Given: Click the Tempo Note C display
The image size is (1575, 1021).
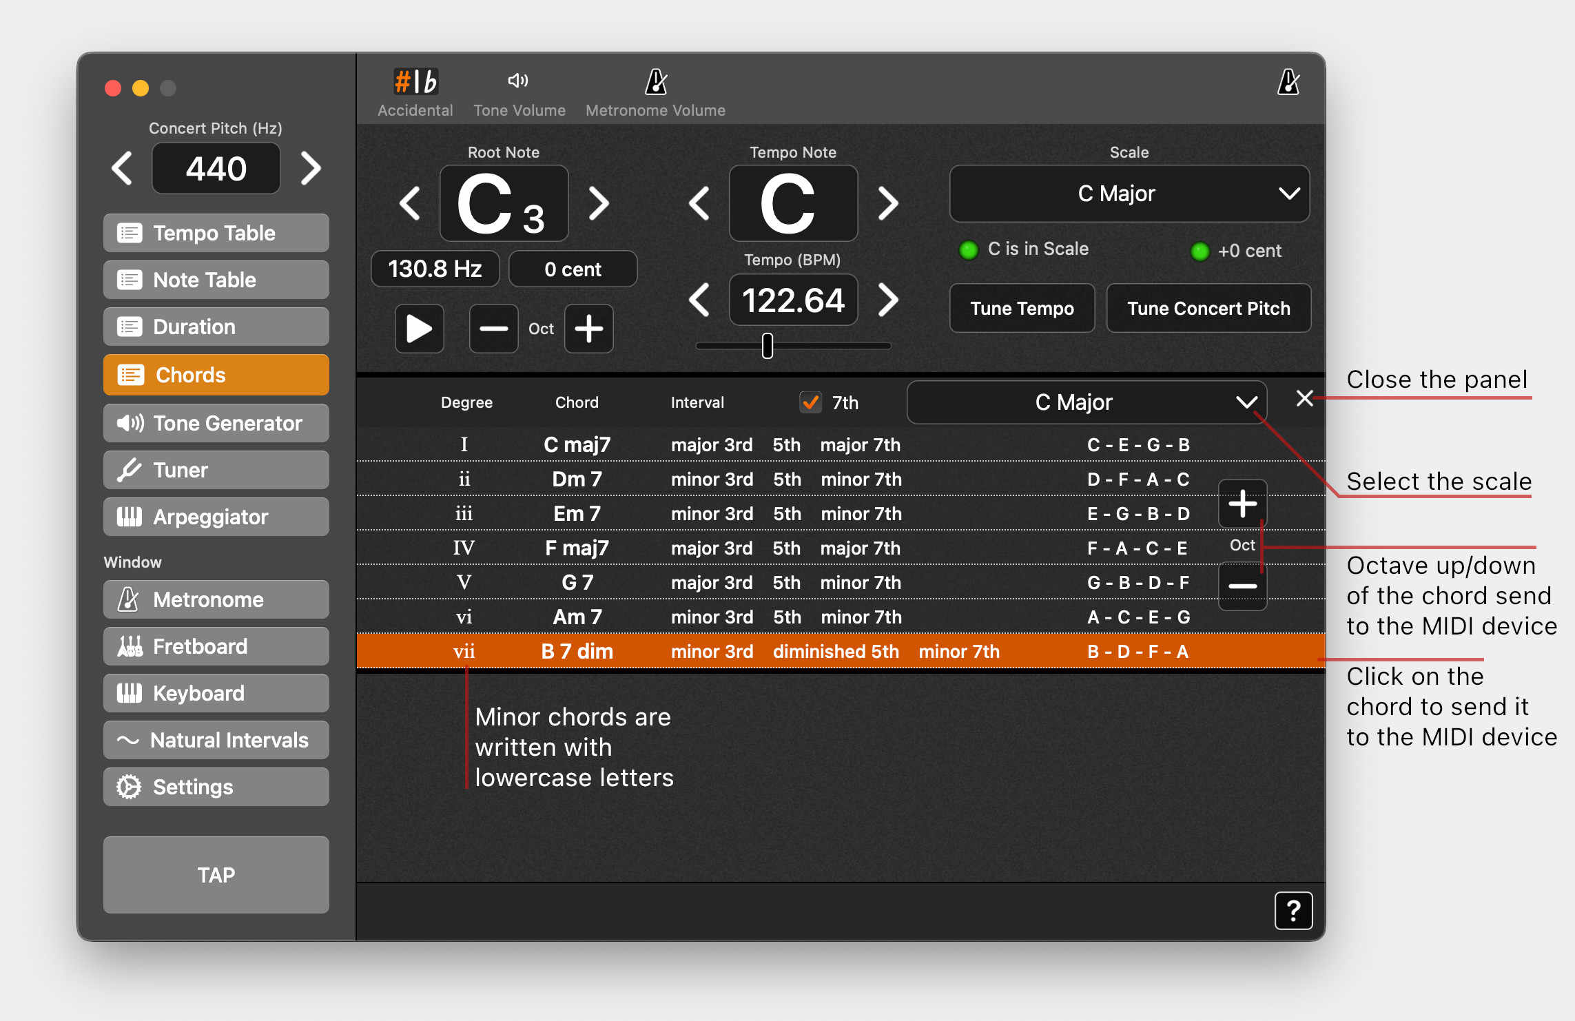Looking at the screenshot, I should tap(794, 203).
